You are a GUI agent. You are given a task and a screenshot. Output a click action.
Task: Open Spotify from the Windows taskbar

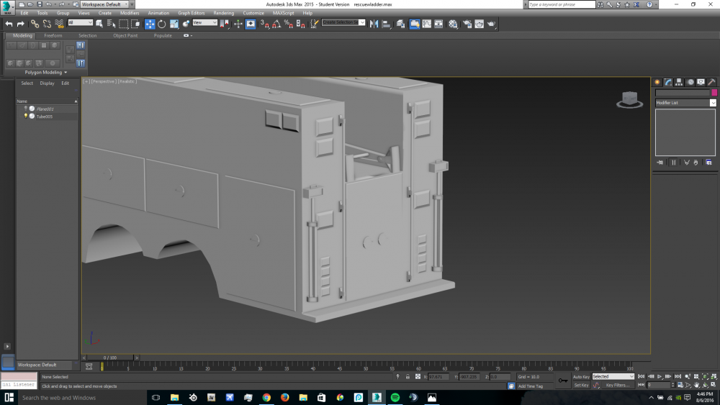pyautogui.click(x=395, y=397)
